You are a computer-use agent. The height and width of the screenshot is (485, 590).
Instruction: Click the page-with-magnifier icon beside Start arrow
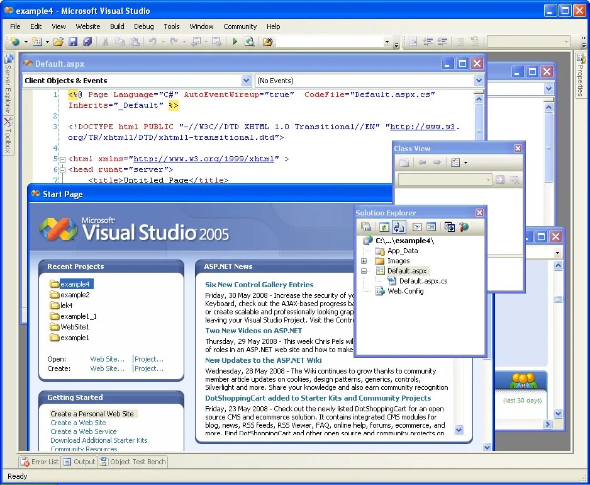(x=249, y=42)
